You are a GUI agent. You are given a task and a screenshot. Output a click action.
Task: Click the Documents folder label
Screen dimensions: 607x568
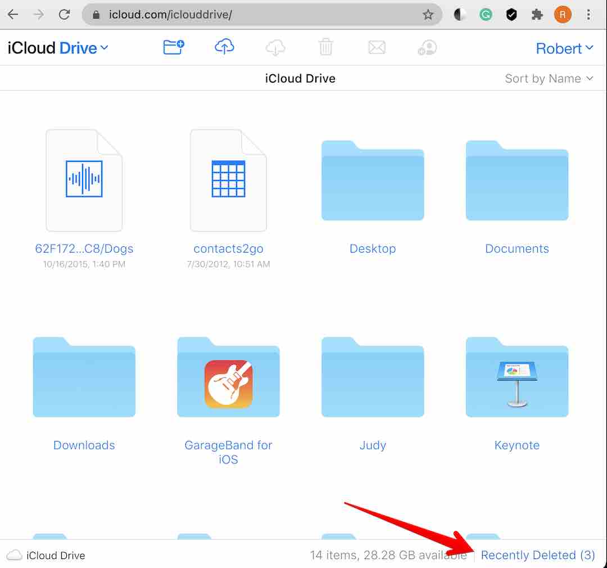pos(517,249)
